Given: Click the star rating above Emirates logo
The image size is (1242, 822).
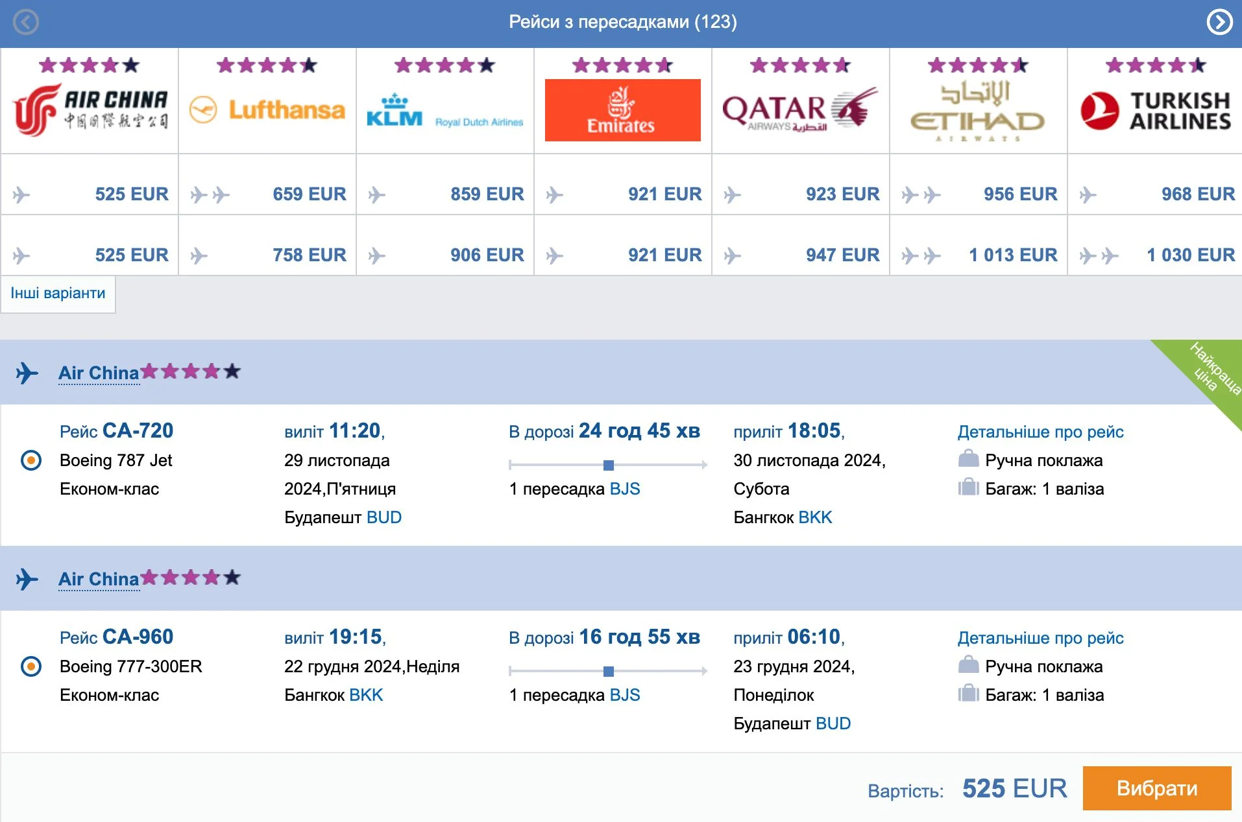Looking at the screenshot, I should (623, 65).
